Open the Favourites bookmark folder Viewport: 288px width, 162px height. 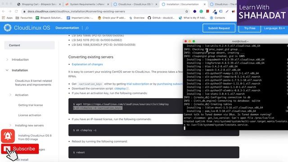click(x=24, y=18)
